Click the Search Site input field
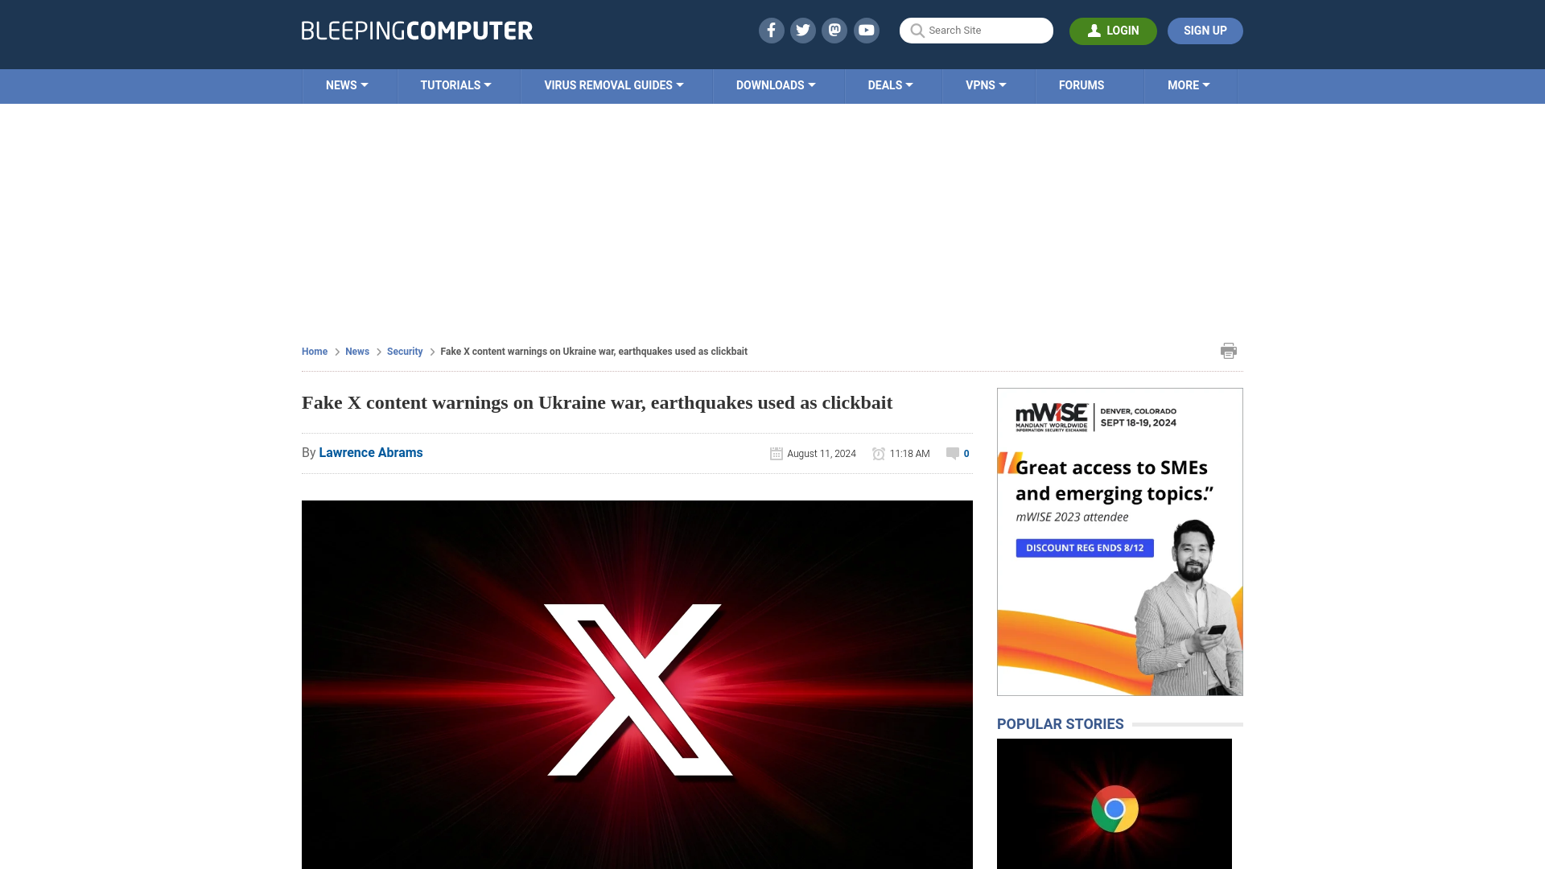 [x=975, y=30]
